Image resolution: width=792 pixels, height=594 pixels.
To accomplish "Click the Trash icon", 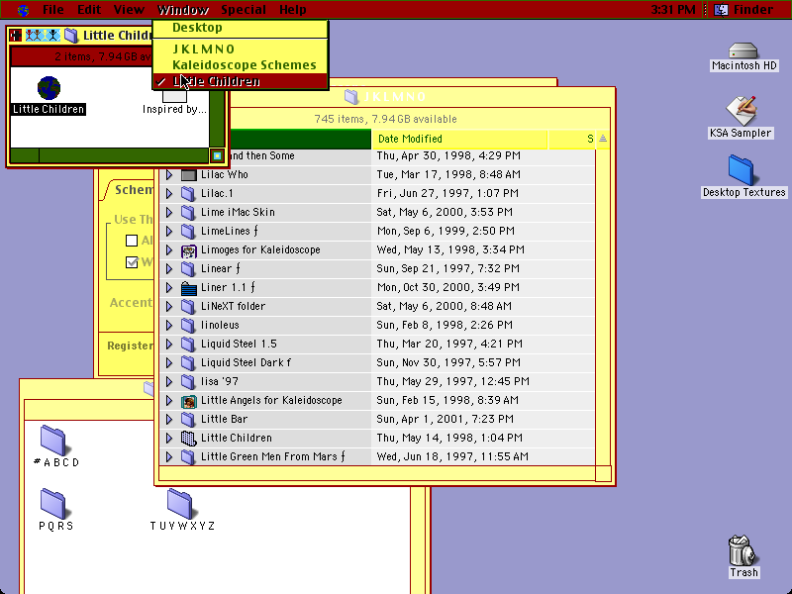I will pyautogui.click(x=742, y=550).
